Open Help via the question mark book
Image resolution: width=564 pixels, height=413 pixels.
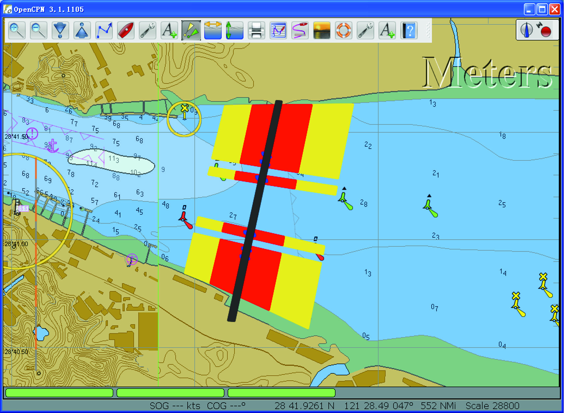click(x=409, y=31)
